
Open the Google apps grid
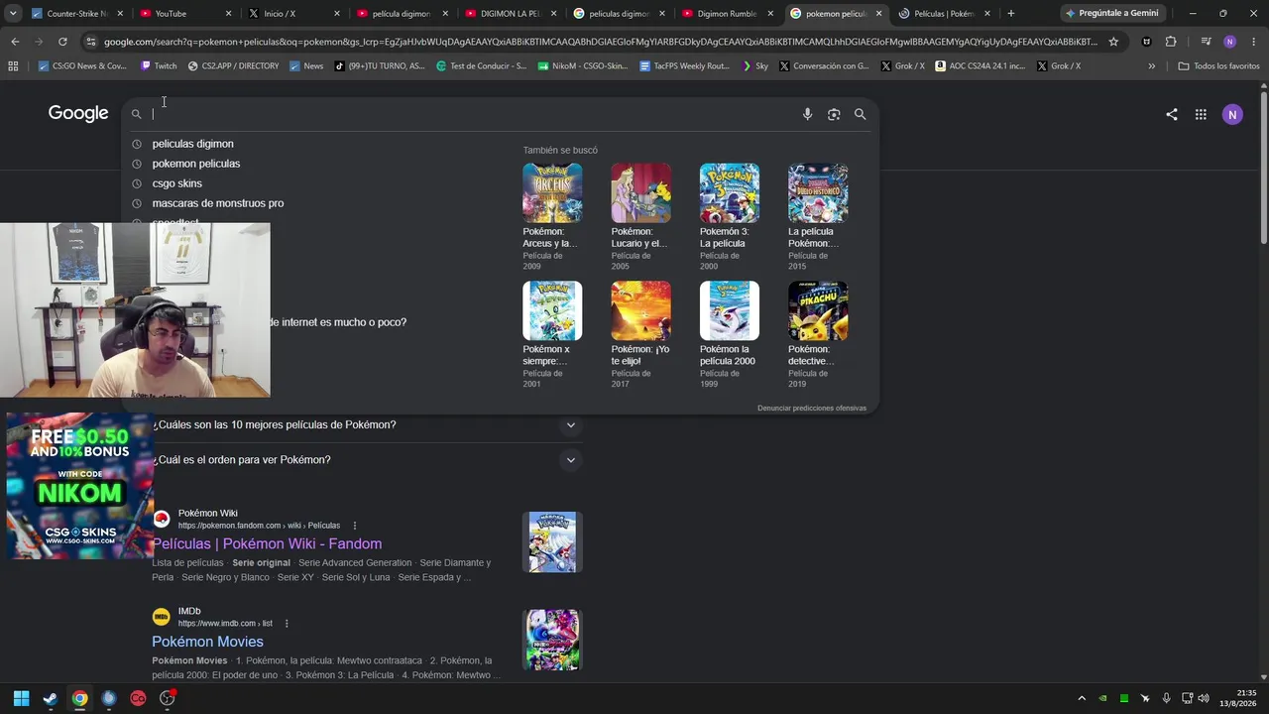pos(1201,114)
